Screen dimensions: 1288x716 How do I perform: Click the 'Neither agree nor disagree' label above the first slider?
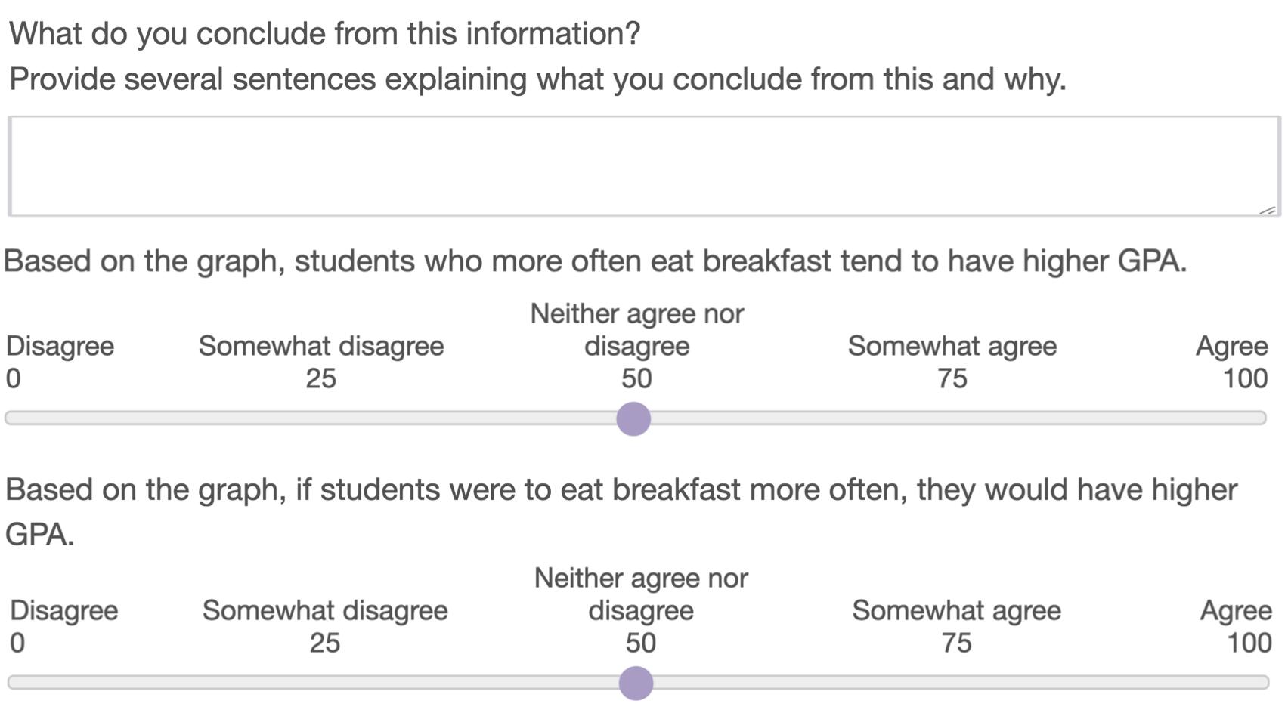[x=636, y=329]
